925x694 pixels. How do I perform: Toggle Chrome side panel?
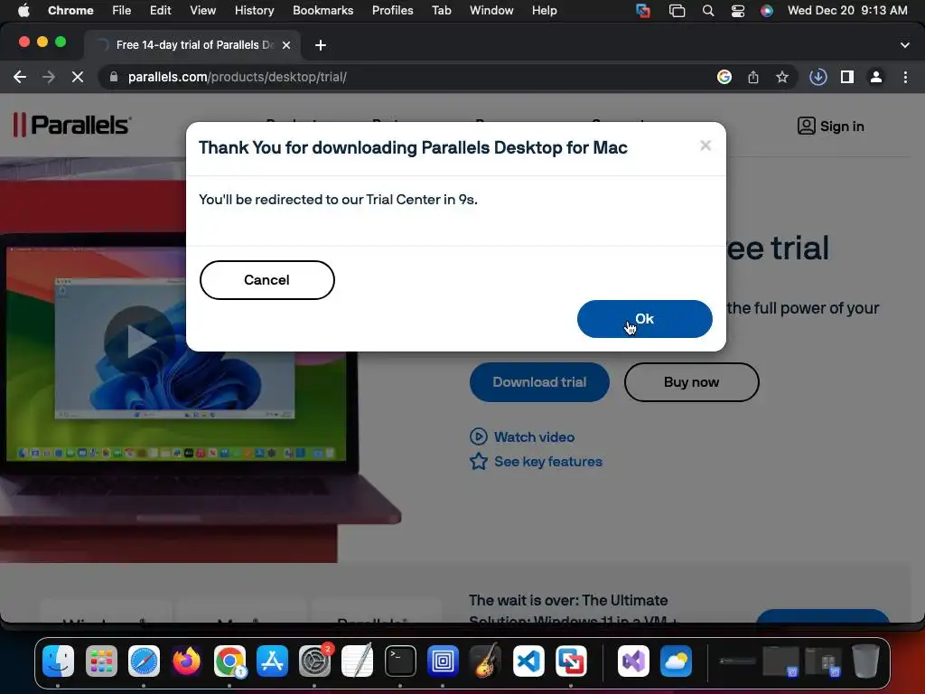pyautogui.click(x=847, y=77)
